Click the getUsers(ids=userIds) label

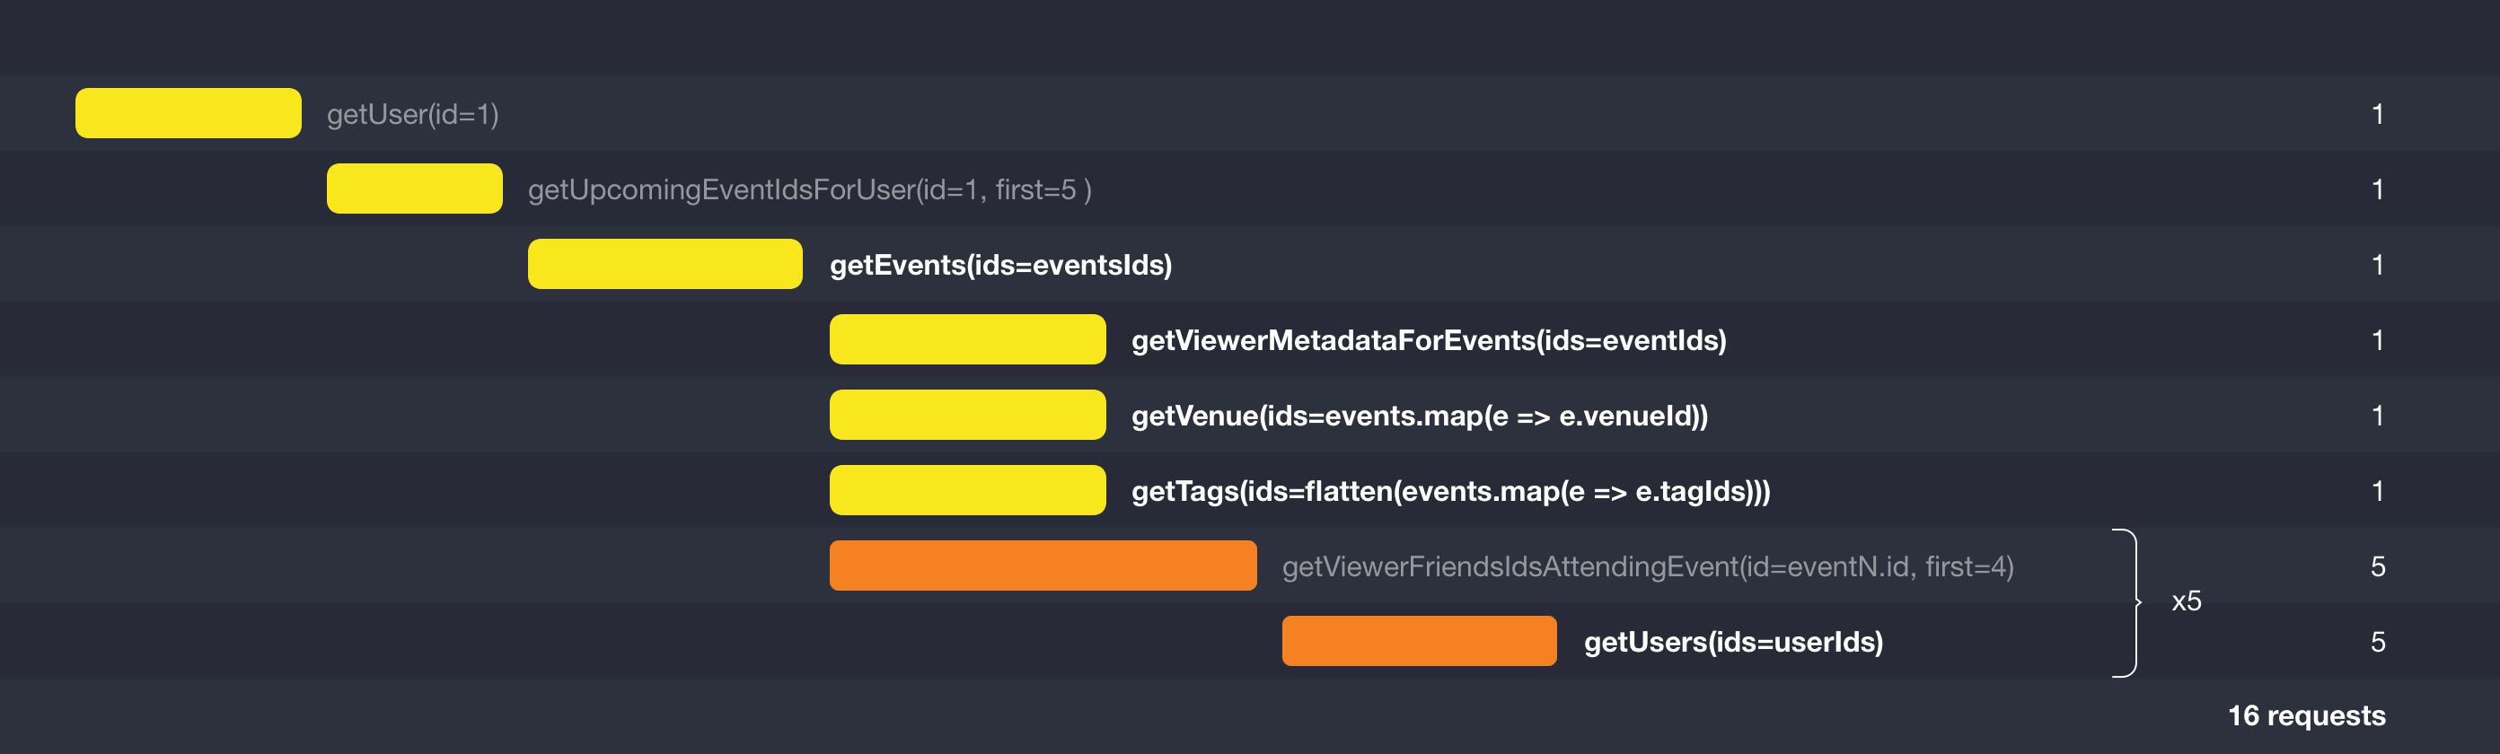pos(1733,643)
